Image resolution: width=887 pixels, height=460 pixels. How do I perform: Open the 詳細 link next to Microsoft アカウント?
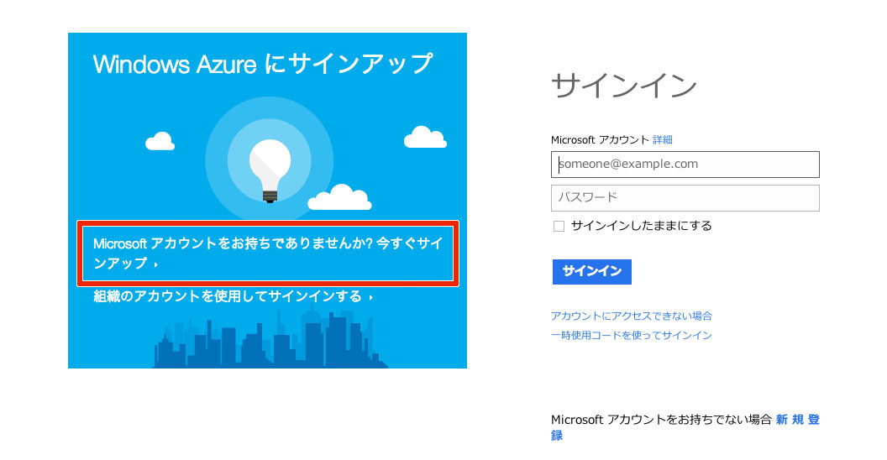click(663, 139)
